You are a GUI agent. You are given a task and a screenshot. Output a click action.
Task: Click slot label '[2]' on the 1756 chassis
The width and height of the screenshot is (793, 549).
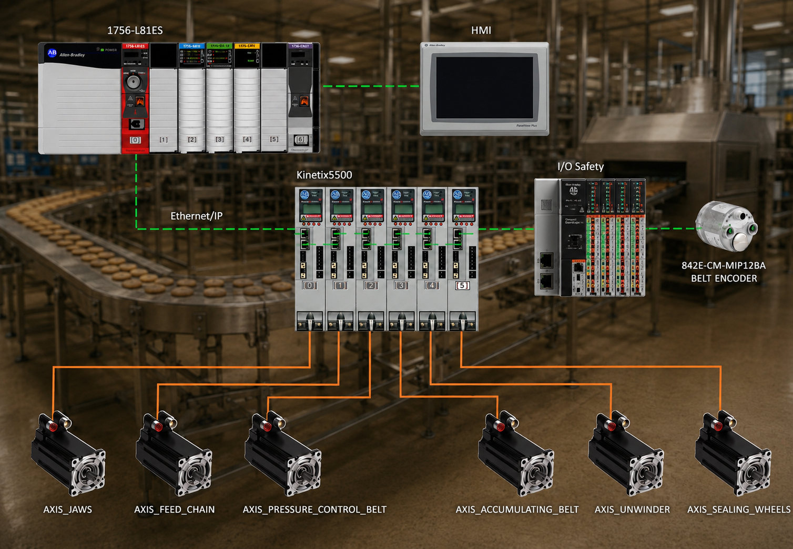click(192, 139)
